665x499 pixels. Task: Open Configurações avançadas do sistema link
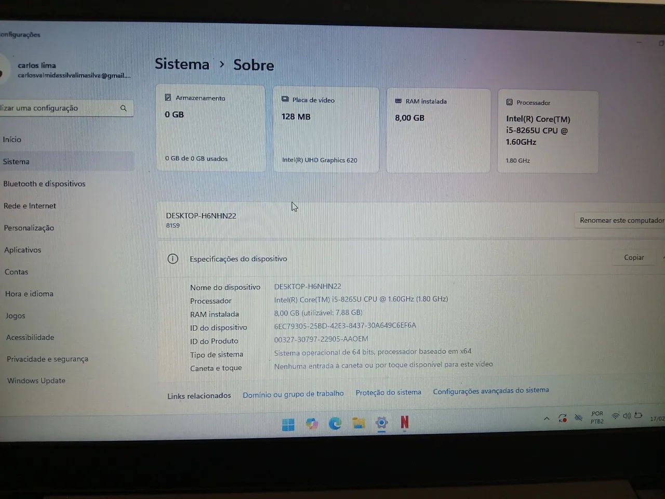[491, 390]
